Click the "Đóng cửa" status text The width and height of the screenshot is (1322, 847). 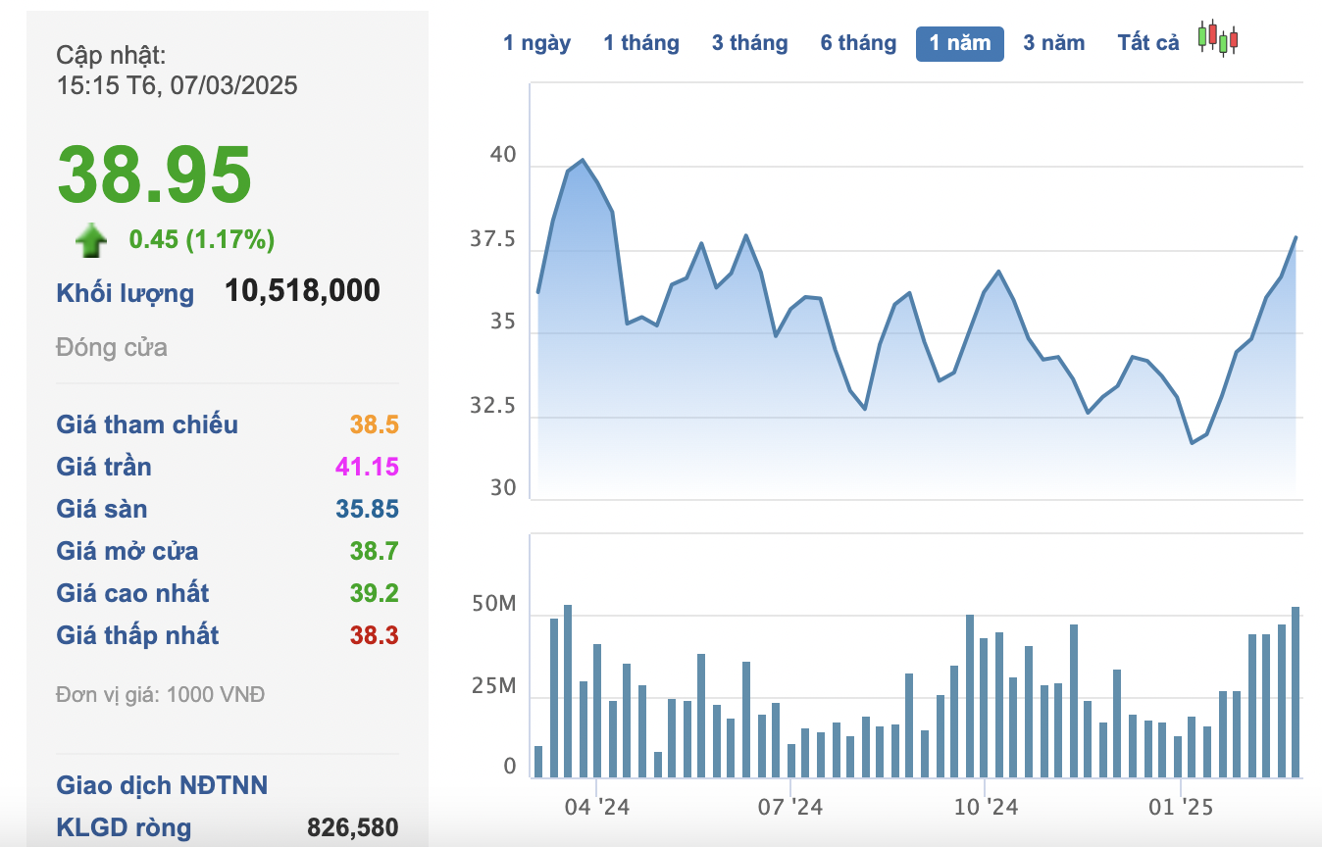point(112,347)
